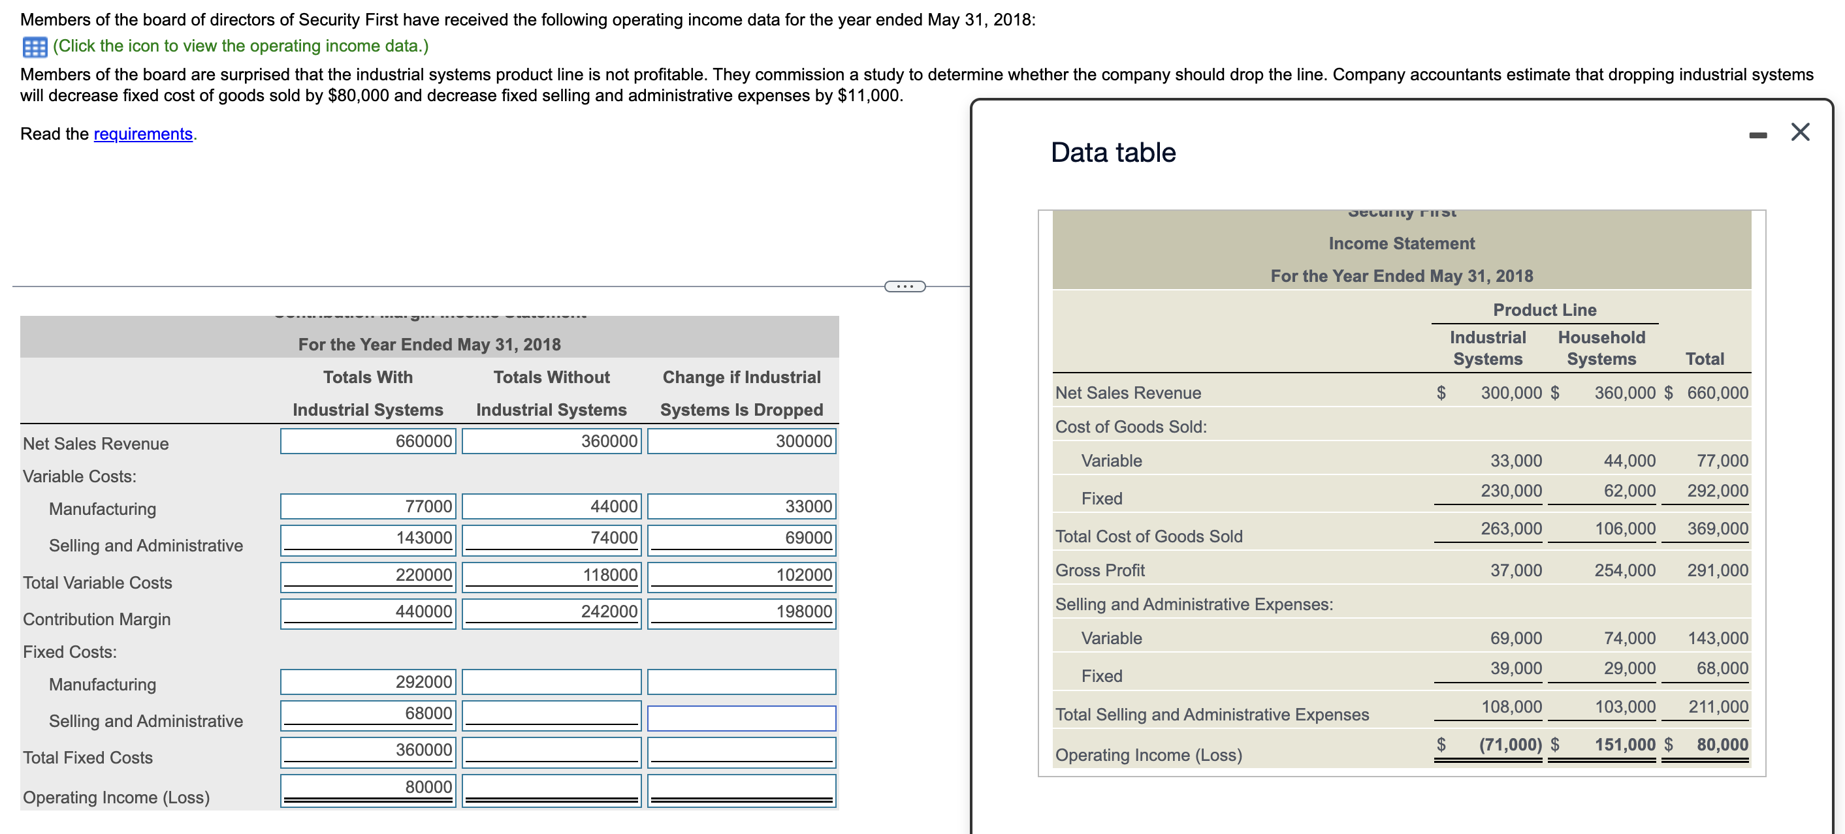1845x834 pixels.
Task: Click Industrial fixed cost of goods 230,000 cell
Action: click(1511, 490)
